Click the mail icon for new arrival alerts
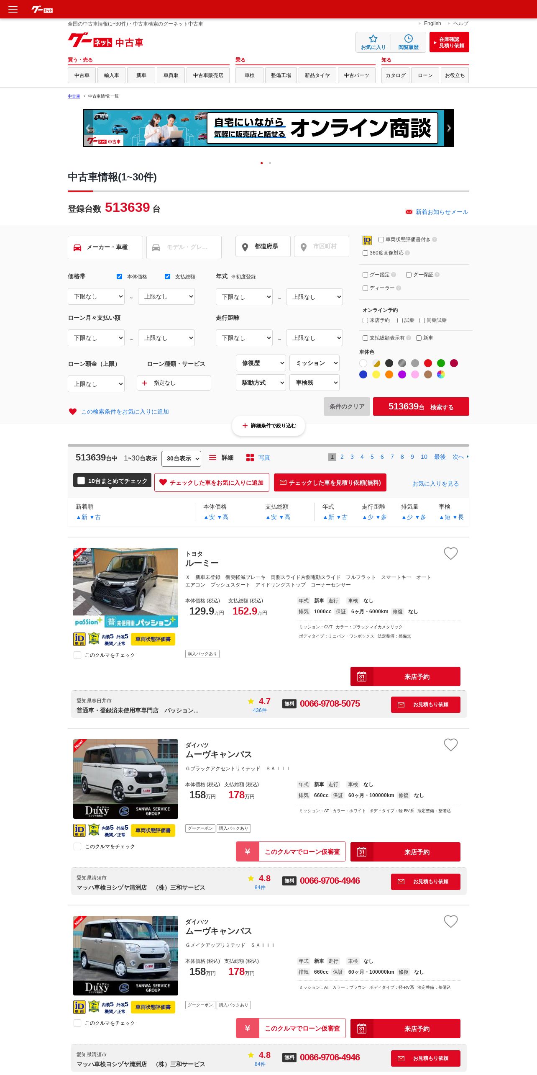The image size is (537, 1075). point(409,212)
